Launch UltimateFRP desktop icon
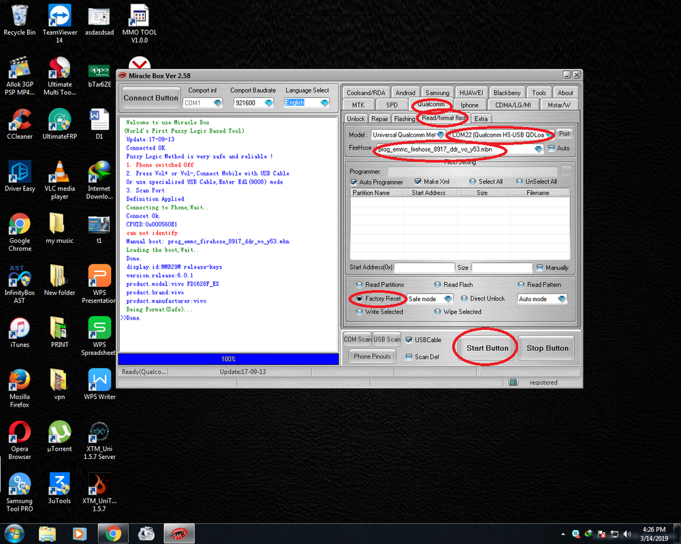This screenshot has width=681, height=544. pos(59,124)
